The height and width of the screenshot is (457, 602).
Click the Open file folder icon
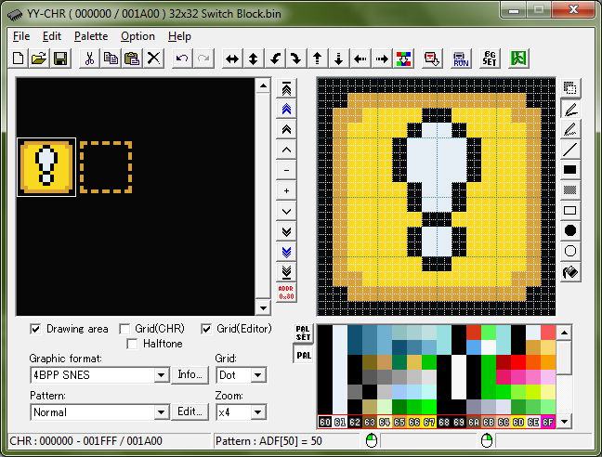[x=39, y=59]
